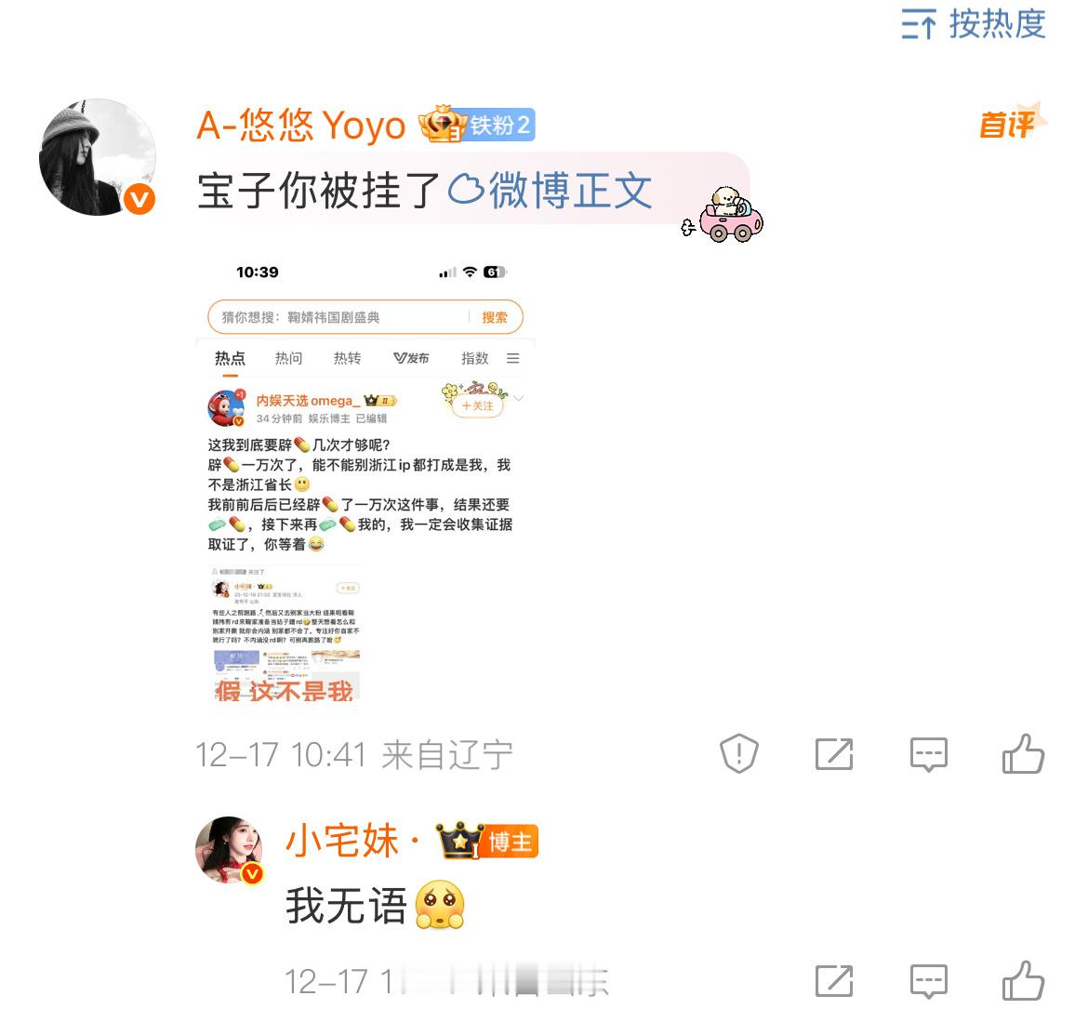Open 小宅妹 profile avatar
The width and height of the screenshot is (1088, 1009).
tap(229, 850)
